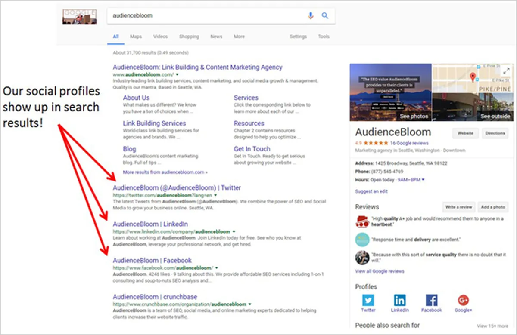Switch to the Videos tab
The width and height of the screenshot is (517, 335).
tap(160, 37)
